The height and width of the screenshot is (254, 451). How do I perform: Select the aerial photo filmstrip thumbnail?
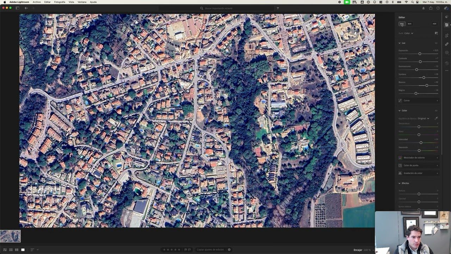click(10, 236)
